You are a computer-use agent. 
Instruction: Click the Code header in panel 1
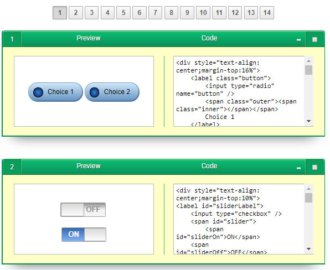tap(209, 38)
